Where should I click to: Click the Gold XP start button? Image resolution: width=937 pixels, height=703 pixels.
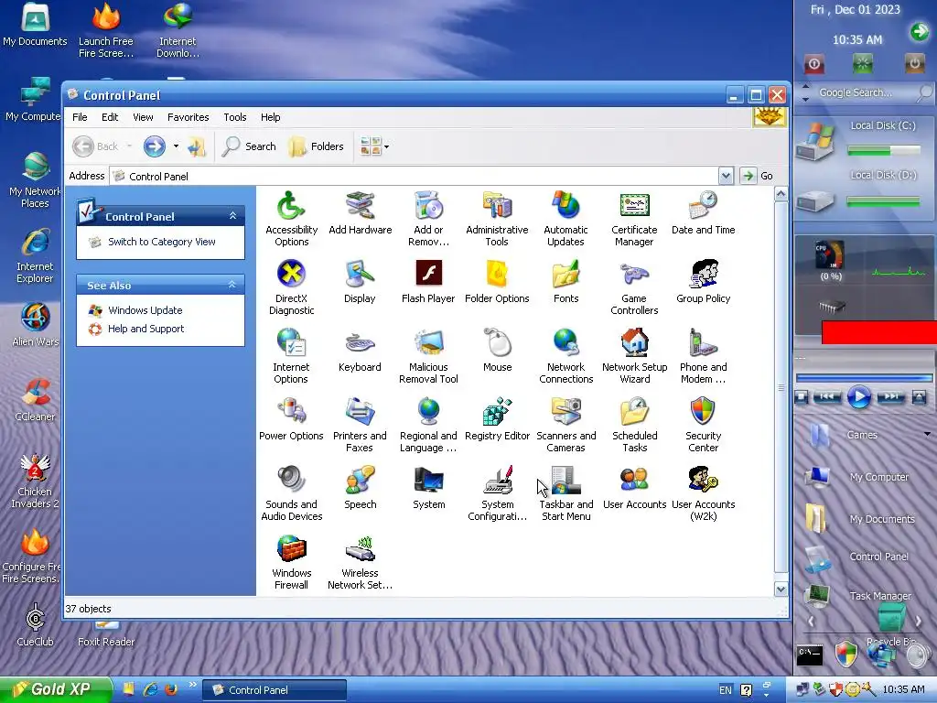click(x=55, y=689)
